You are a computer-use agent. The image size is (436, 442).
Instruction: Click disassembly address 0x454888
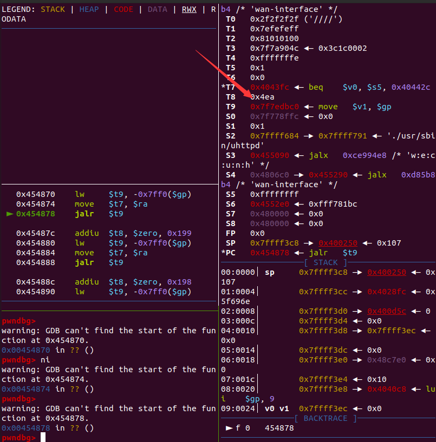(x=36, y=263)
